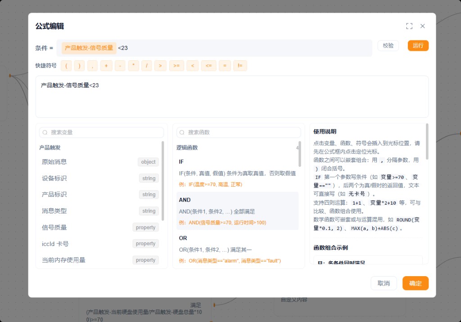
Task: Click the orange 运行 run button
Action: coord(418,45)
